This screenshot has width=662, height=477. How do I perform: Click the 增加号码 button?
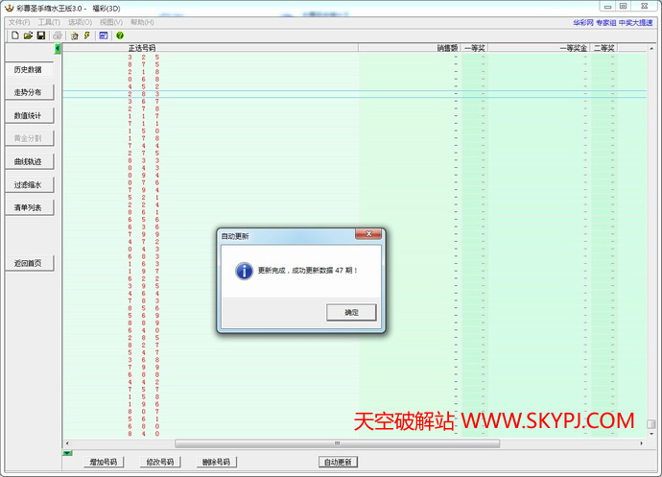click(103, 462)
